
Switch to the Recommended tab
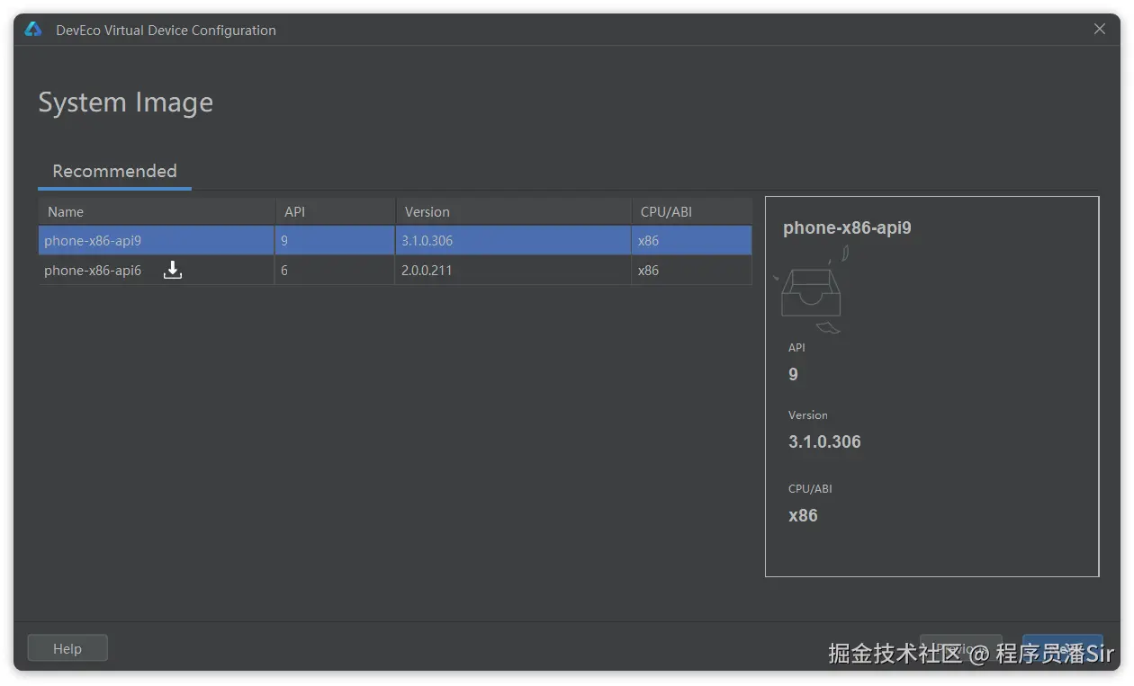(x=114, y=171)
